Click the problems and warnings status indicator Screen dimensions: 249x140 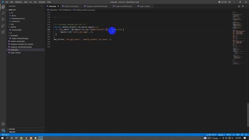tap(5, 135)
